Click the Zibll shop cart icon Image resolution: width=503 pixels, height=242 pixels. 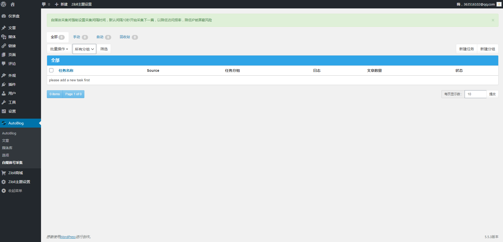tap(4, 173)
